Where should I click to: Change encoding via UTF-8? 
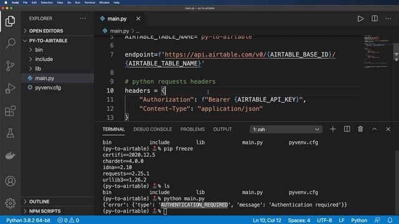tap(324, 220)
